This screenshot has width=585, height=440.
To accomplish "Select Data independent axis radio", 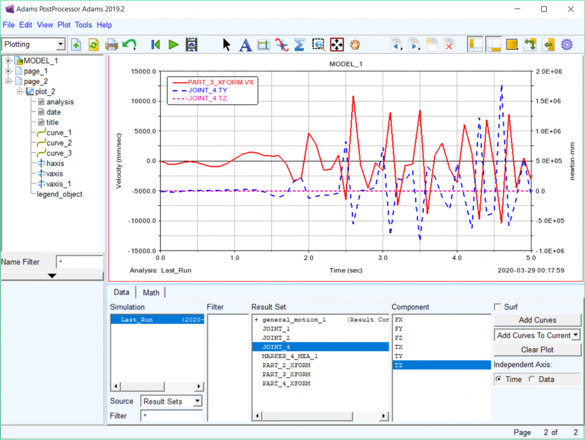I will [x=532, y=379].
